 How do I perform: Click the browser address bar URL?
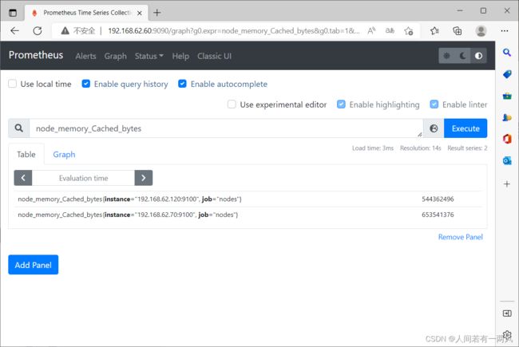(234, 31)
